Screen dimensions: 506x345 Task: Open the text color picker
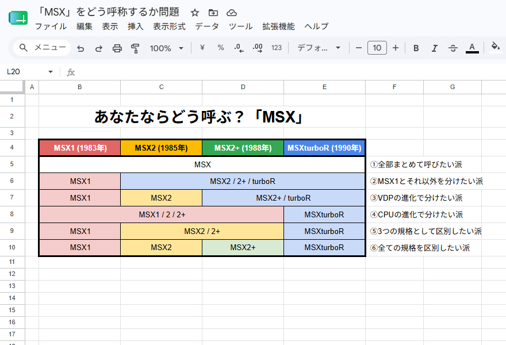(472, 48)
